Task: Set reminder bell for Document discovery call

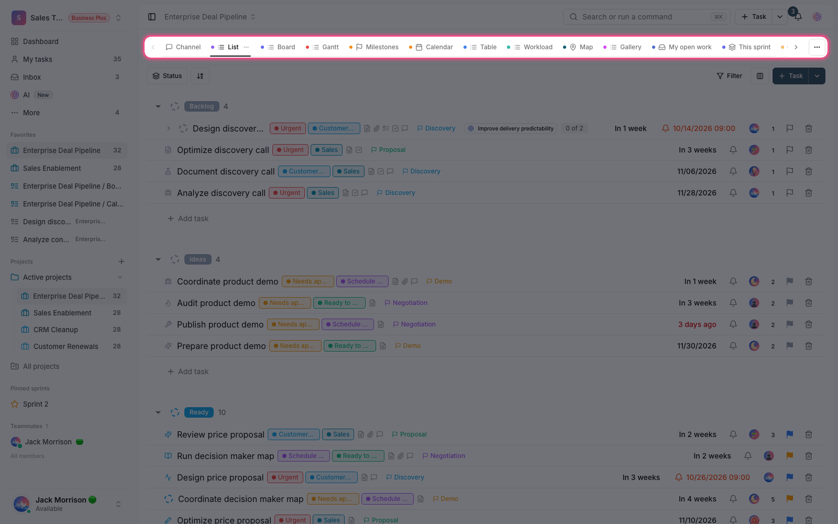Action: click(733, 171)
